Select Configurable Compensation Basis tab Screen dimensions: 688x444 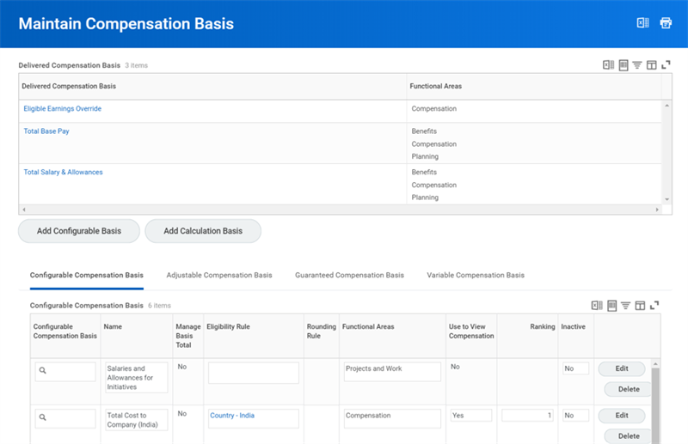87,276
